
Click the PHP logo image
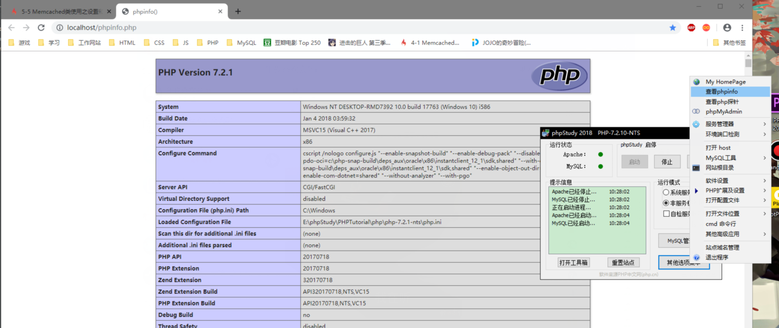560,76
